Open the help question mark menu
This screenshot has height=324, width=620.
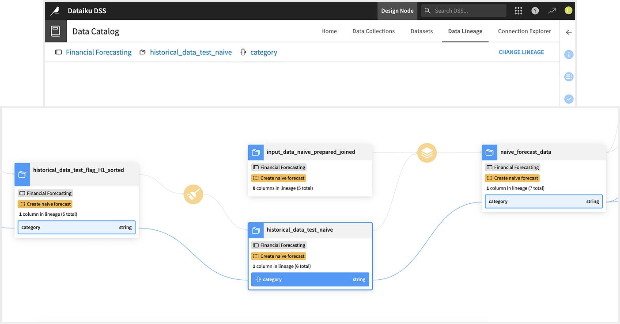[x=535, y=11]
